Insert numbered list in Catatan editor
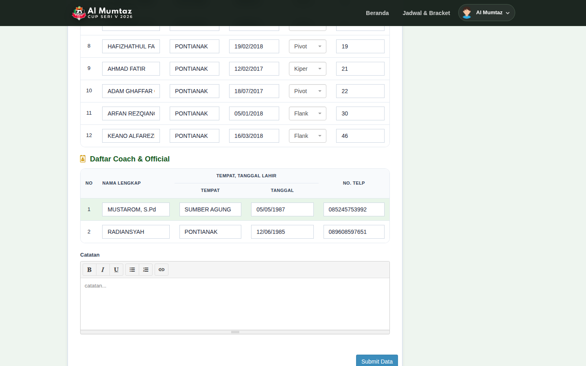 coord(146,270)
